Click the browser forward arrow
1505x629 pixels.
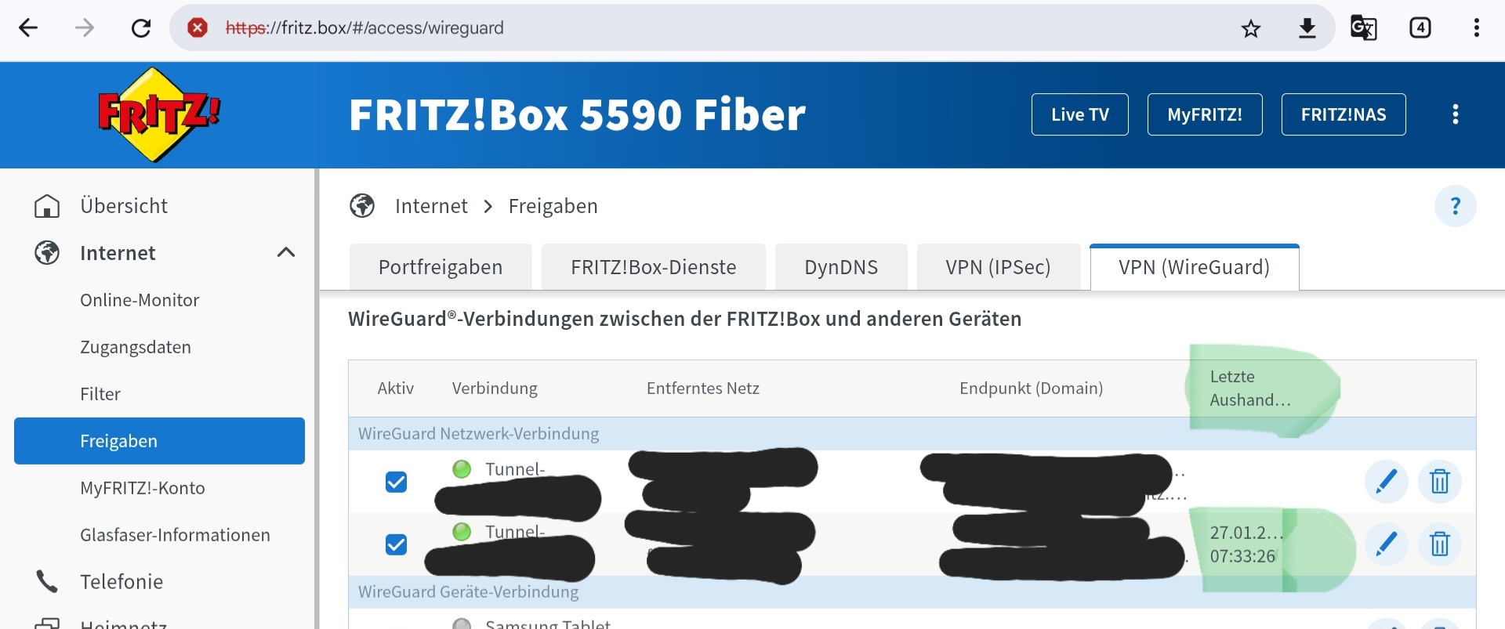(x=85, y=28)
